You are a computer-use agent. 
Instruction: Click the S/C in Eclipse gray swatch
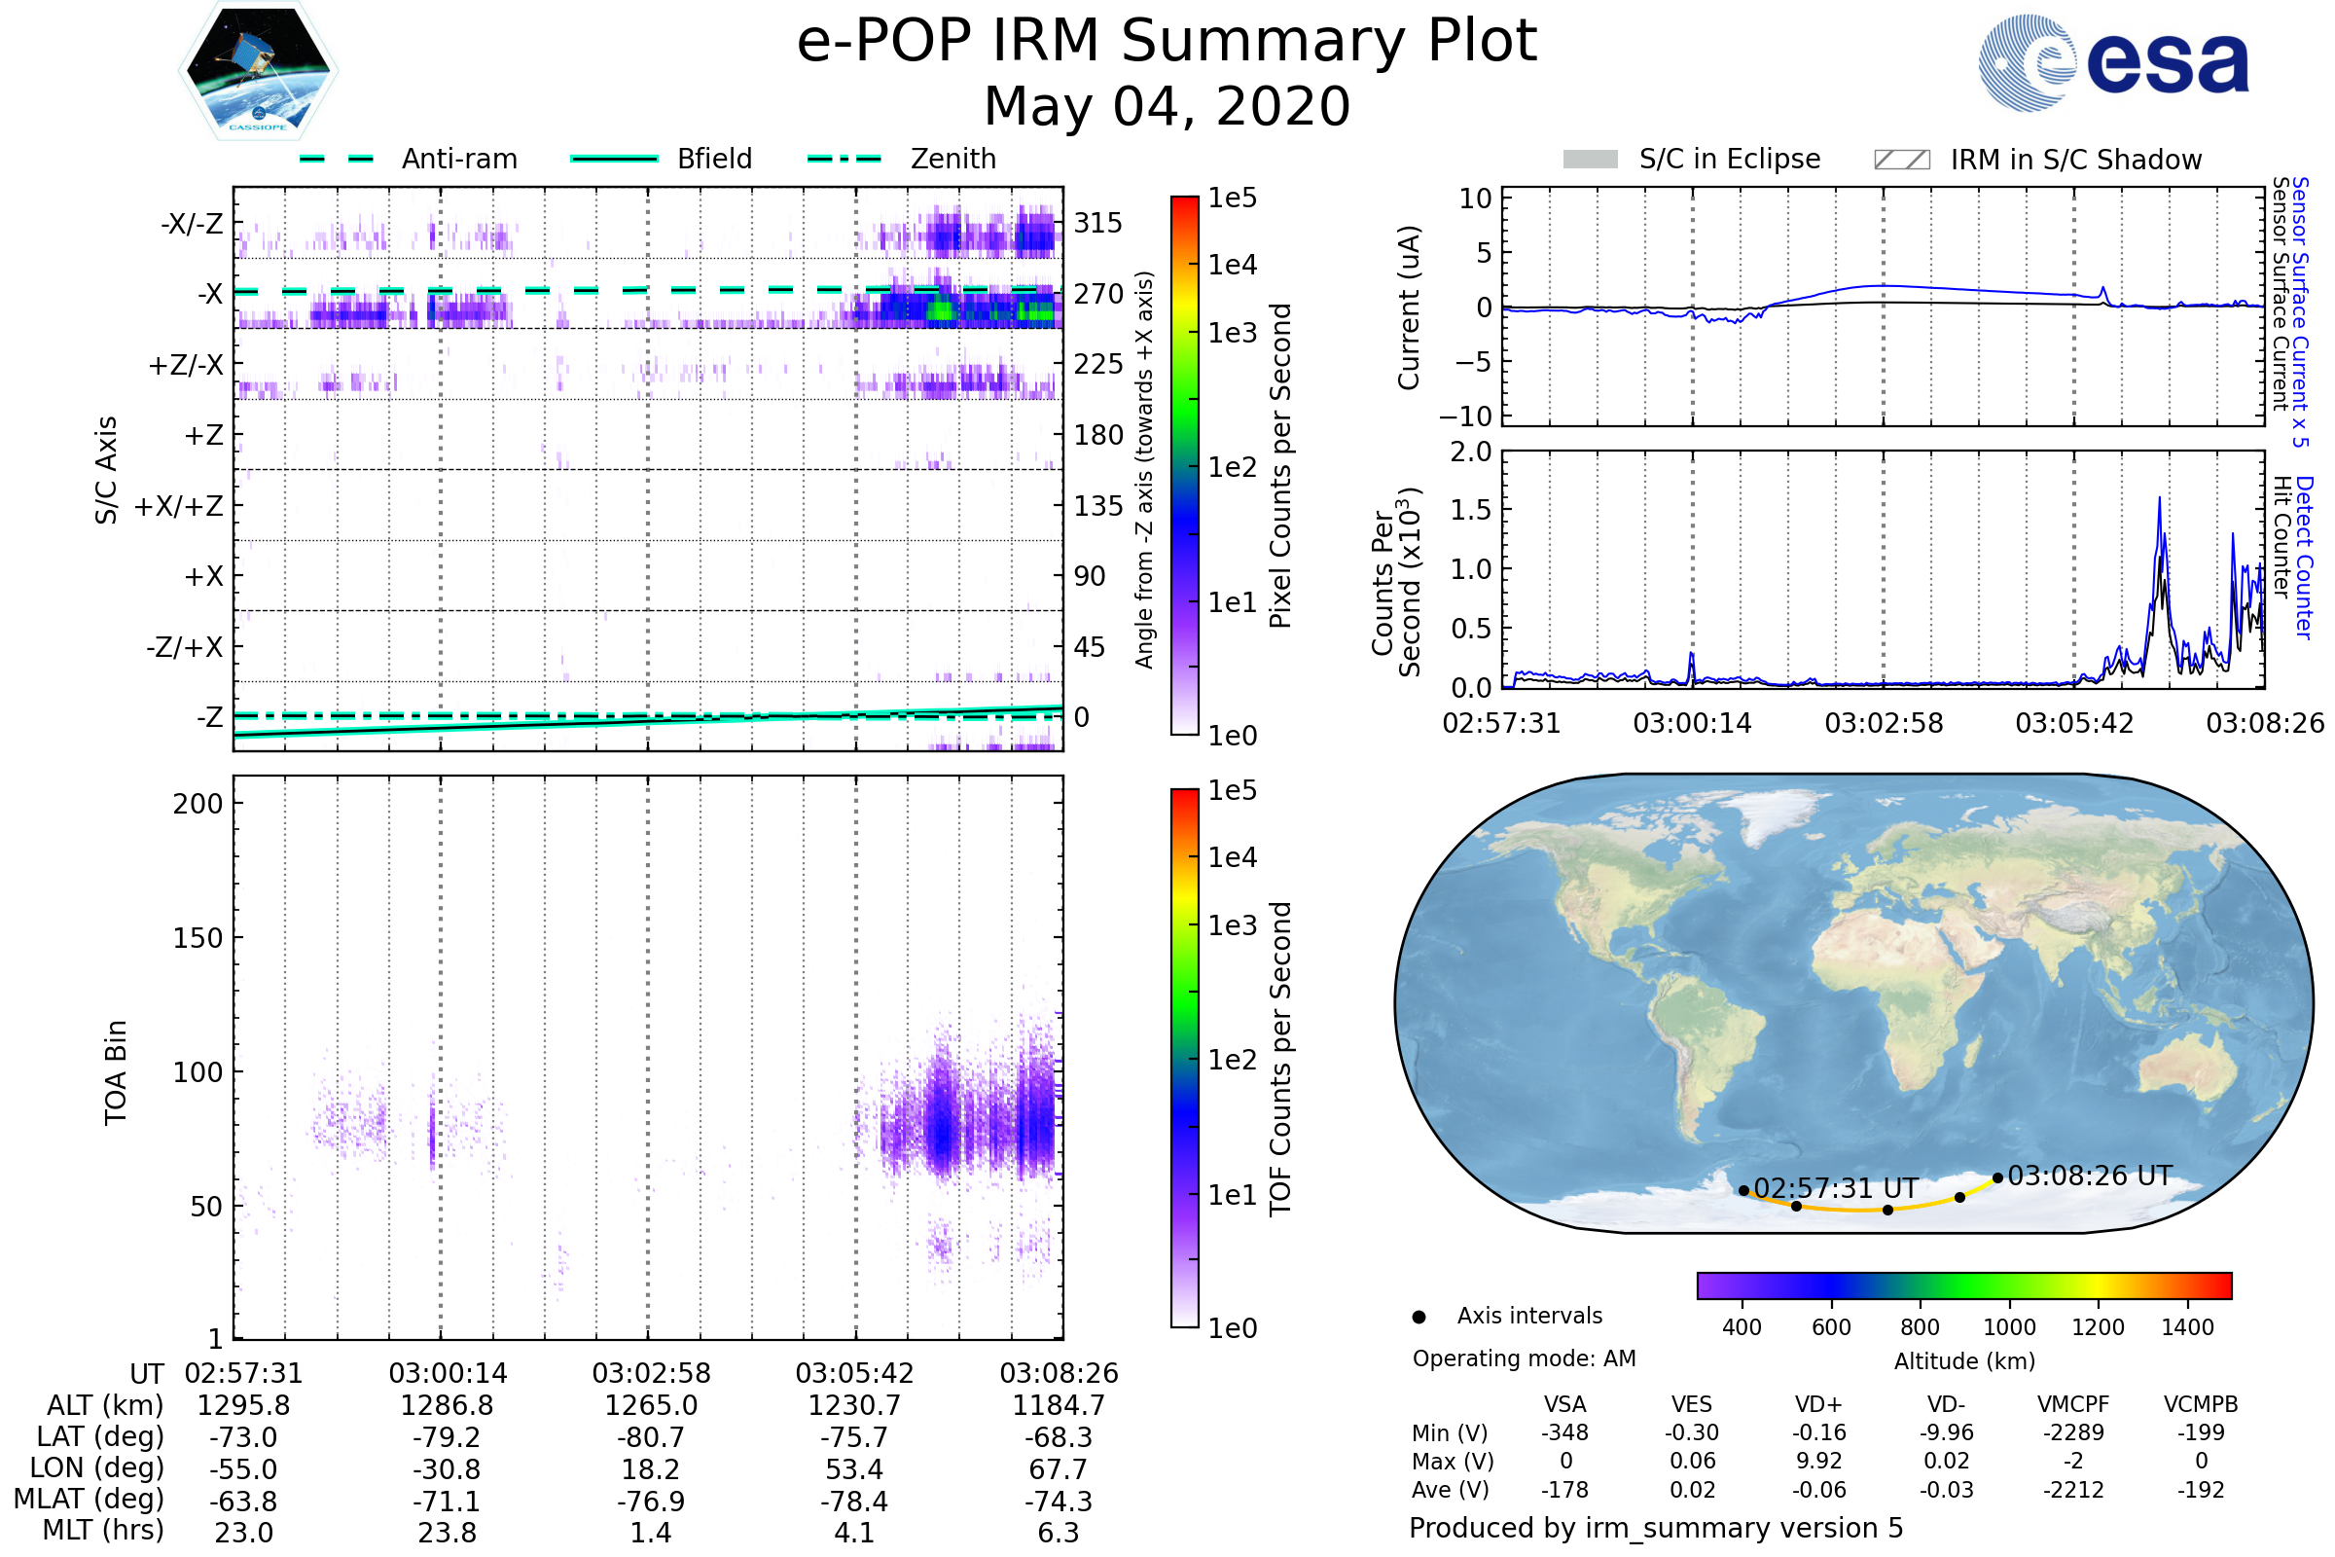pyautogui.click(x=1590, y=160)
